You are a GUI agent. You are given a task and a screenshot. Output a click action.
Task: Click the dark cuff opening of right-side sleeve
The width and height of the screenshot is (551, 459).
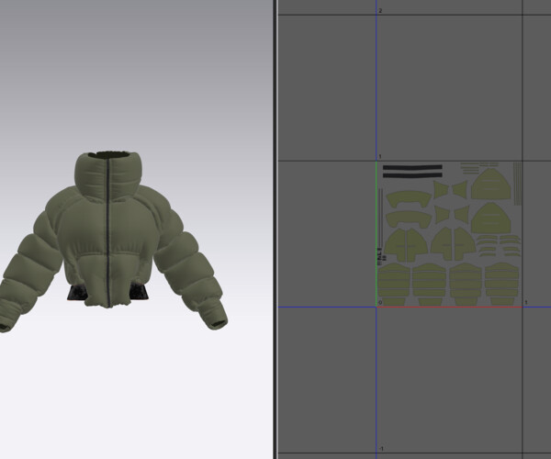click(x=218, y=324)
